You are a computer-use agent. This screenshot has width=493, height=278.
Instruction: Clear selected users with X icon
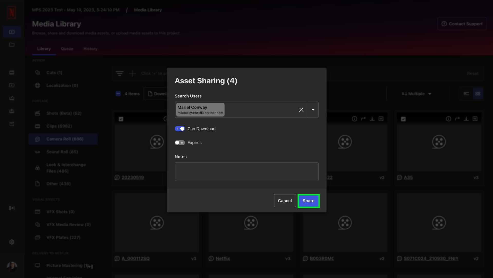pos(301,110)
